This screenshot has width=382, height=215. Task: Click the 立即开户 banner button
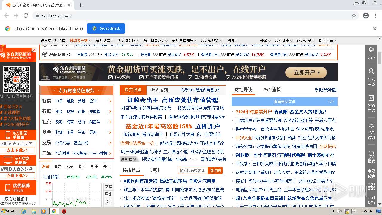point(306,73)
